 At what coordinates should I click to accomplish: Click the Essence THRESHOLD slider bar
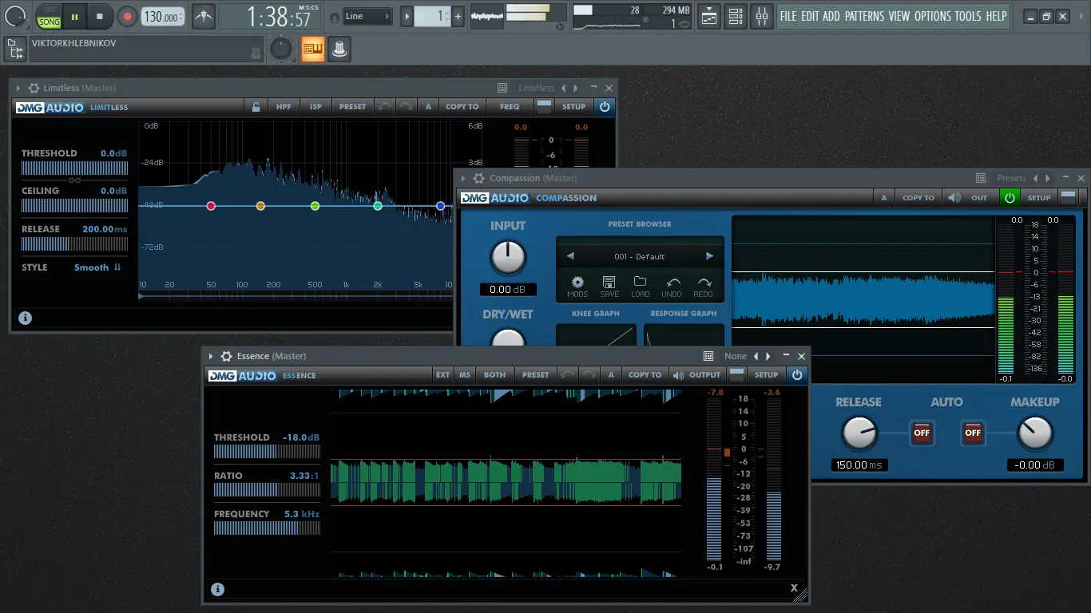tap(267, 452)
